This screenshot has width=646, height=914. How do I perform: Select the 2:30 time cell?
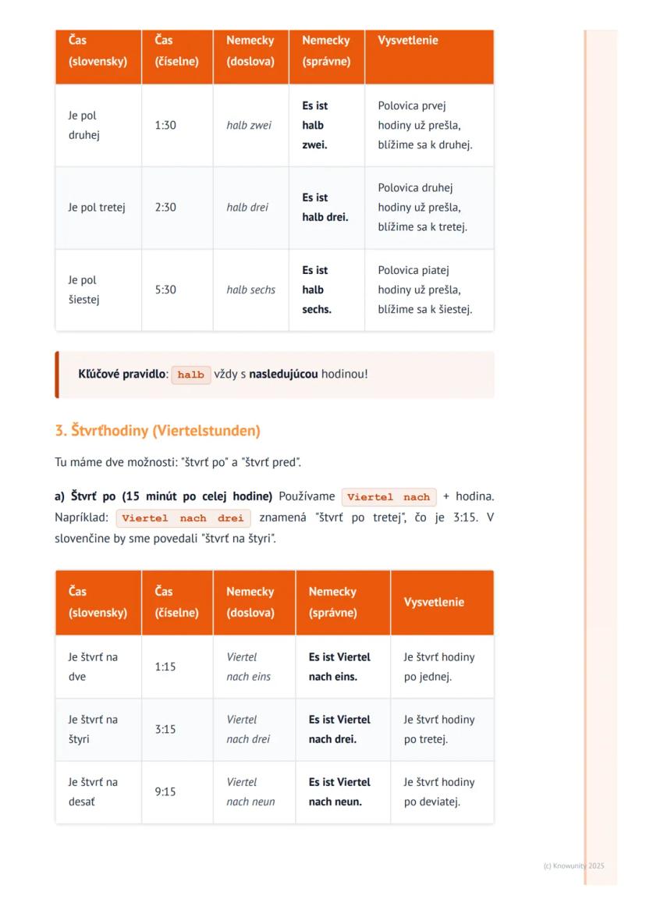(165, 208)
